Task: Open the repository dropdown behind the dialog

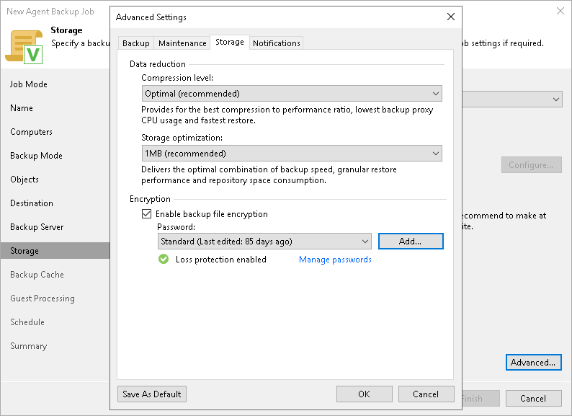Action: coord(512,99)
